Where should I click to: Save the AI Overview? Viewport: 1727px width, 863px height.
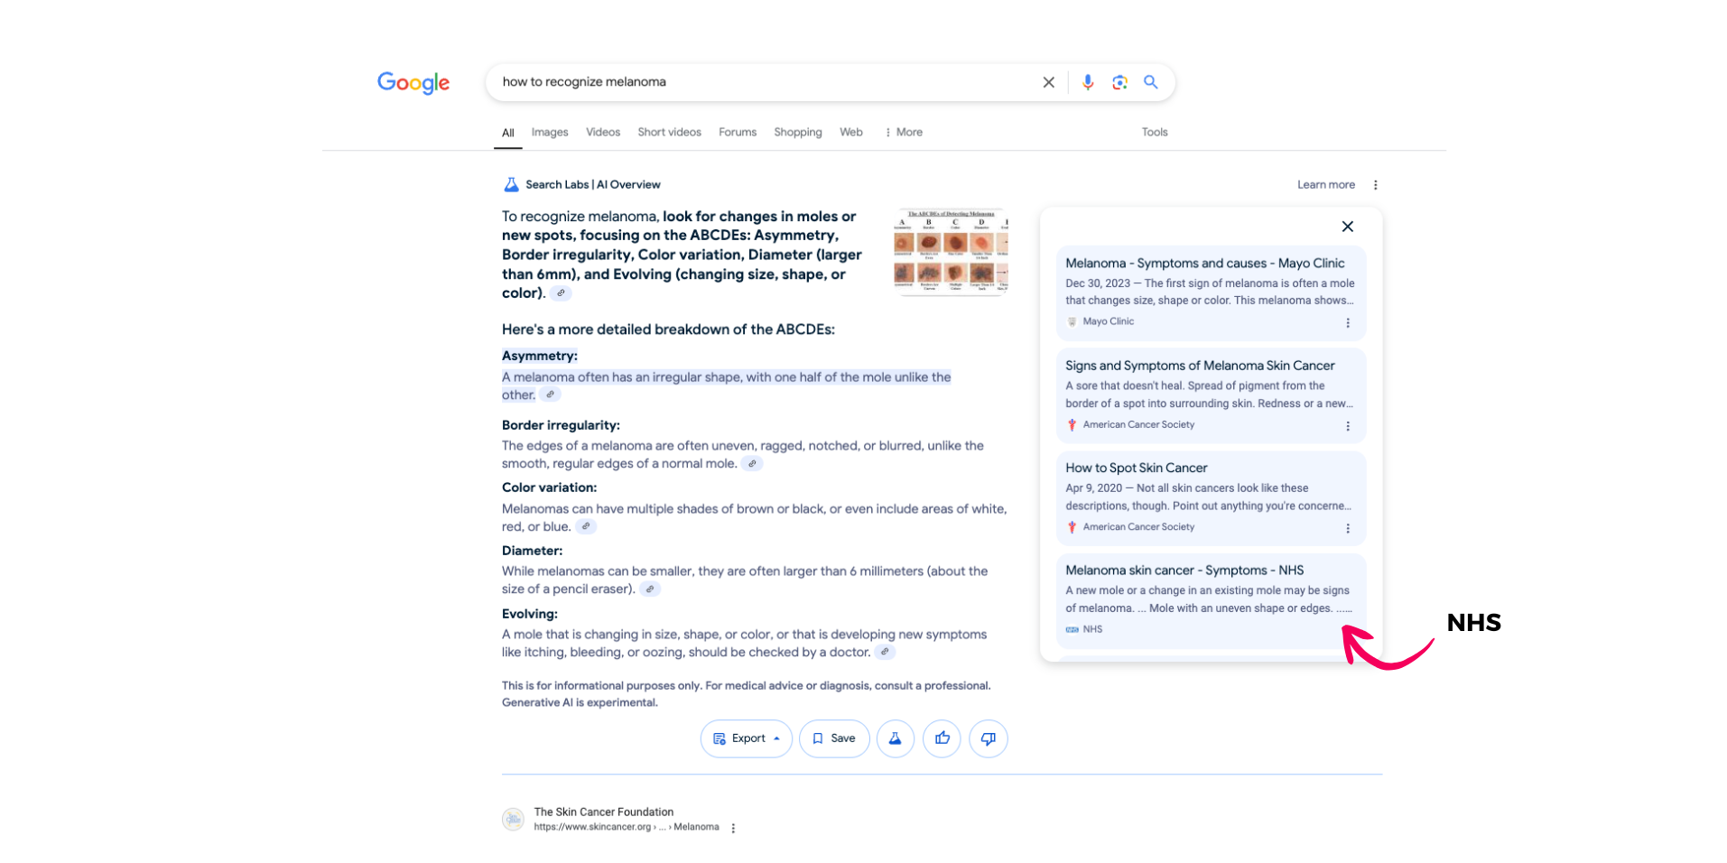(834, 738)
